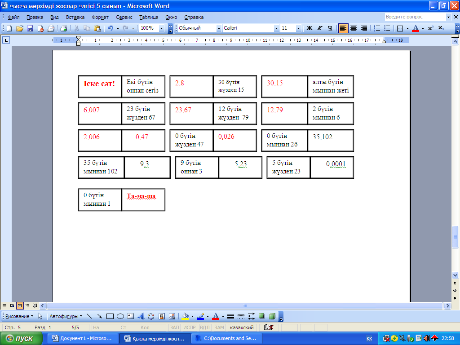Create a new blank document
460x345 pixels.
click(x=9, y=28)
